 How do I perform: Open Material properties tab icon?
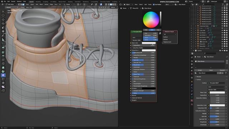[x=192, y=101]
